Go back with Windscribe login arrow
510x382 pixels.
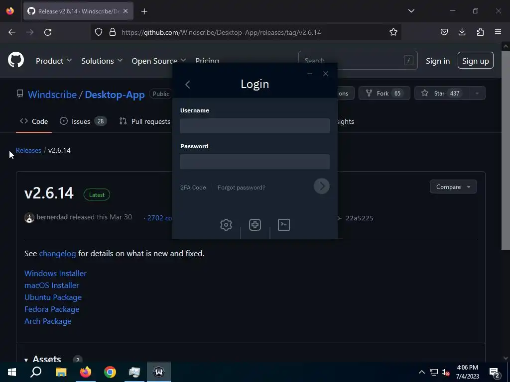pyautogui.click(x=187, y=85)
